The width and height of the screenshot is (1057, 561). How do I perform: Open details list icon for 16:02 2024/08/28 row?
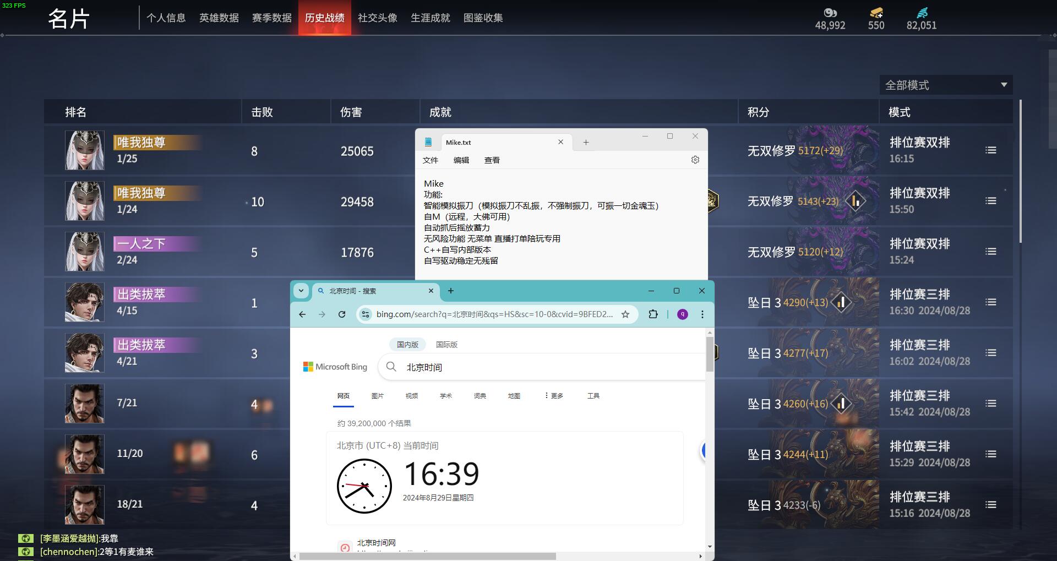point(991,353)
